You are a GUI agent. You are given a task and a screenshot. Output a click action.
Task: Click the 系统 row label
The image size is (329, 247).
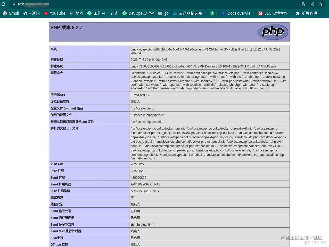pos(54,49)
